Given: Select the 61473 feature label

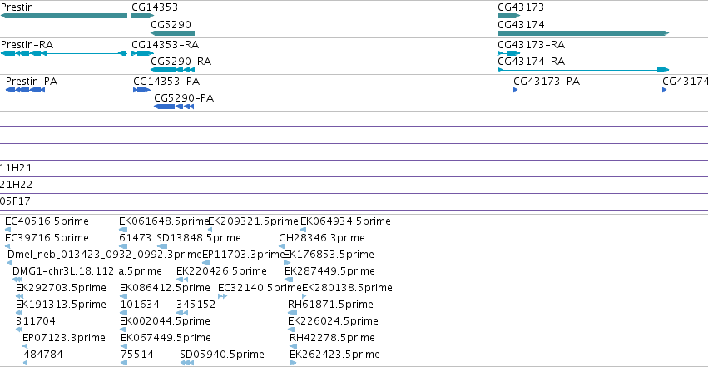Looking at the screenshot, I should (x=136, y=238).
